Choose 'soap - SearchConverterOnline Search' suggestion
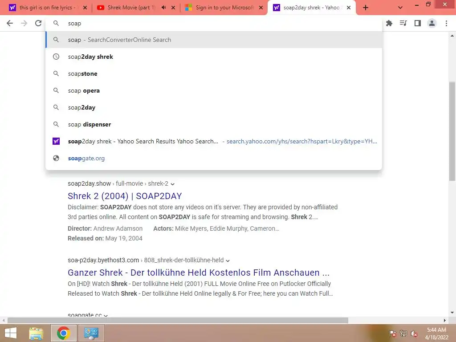456x342 pixels. pos(214,40)
